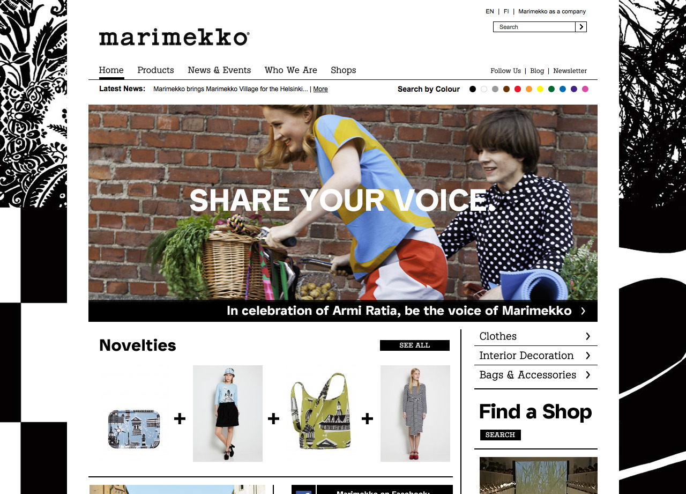Select the red colour swatch
Image resolution: width=686 pixels, height=494 pixels.
coord(518,89)
